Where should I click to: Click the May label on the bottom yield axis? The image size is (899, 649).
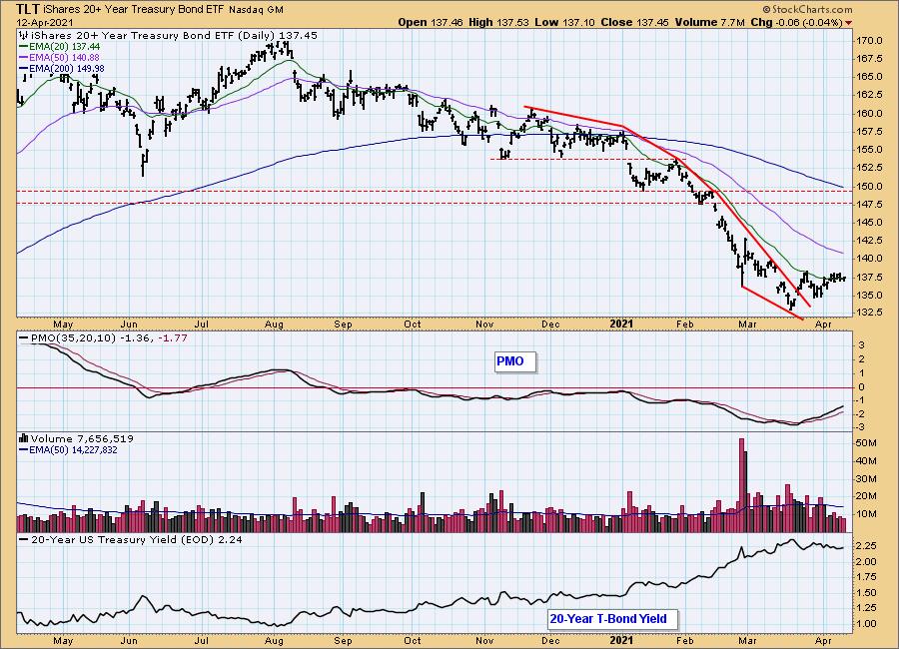pos(63,640)
